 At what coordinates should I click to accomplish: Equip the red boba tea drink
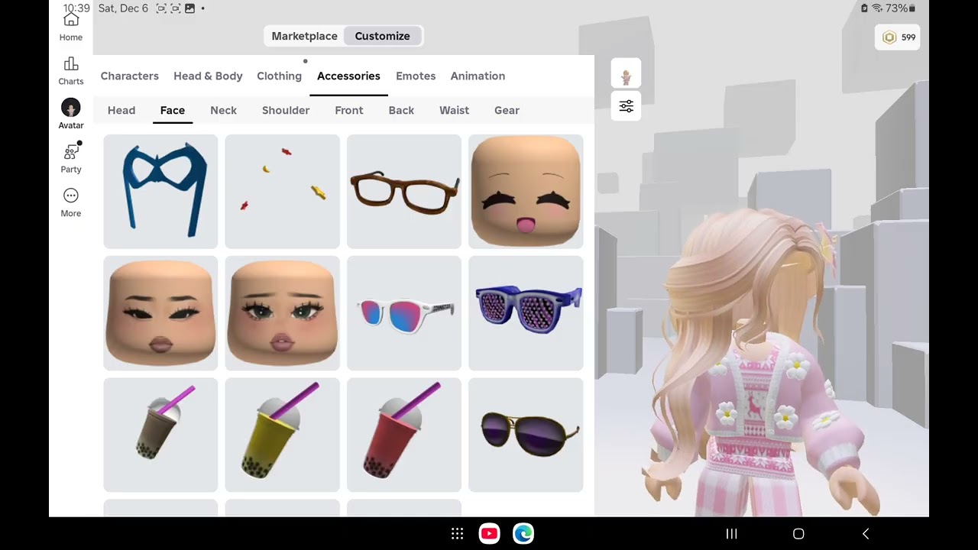pos(404,435)
